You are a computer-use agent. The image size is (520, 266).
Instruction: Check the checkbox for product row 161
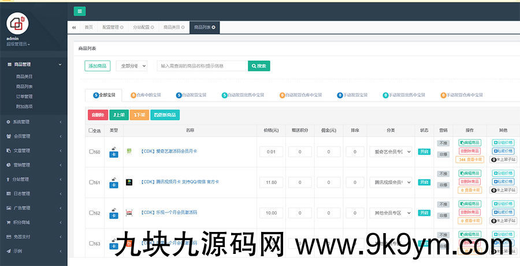tap(91, 182)
